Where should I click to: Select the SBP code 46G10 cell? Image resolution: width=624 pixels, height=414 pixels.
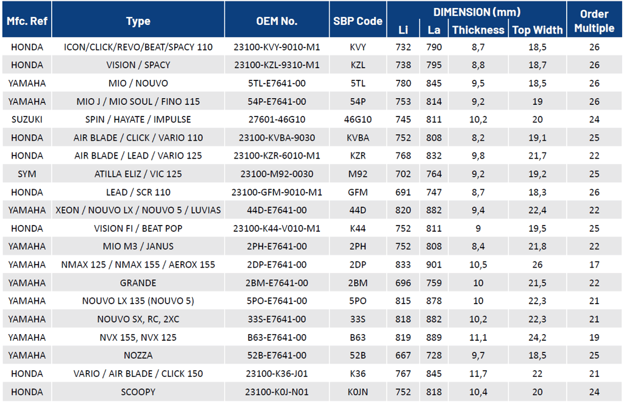coord(358,120)
